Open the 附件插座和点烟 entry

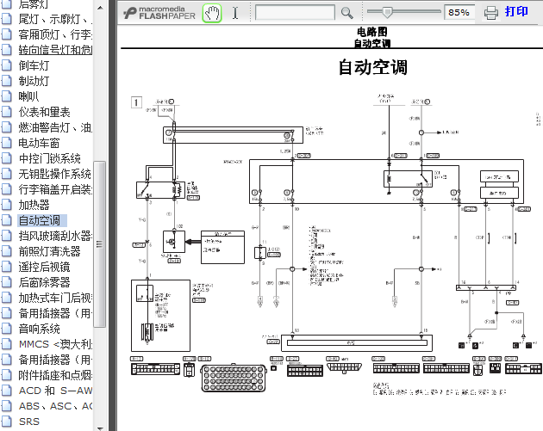pyautogui.click(x=55, y=375)
